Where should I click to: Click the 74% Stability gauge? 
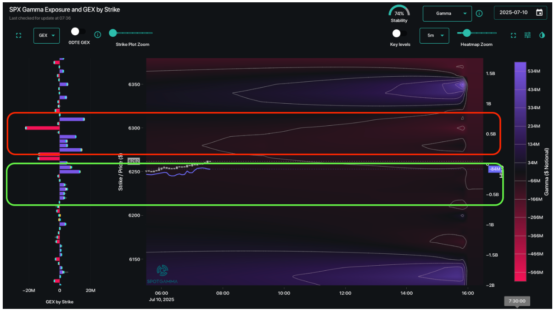pyautogui.click(x=399, y=13)
